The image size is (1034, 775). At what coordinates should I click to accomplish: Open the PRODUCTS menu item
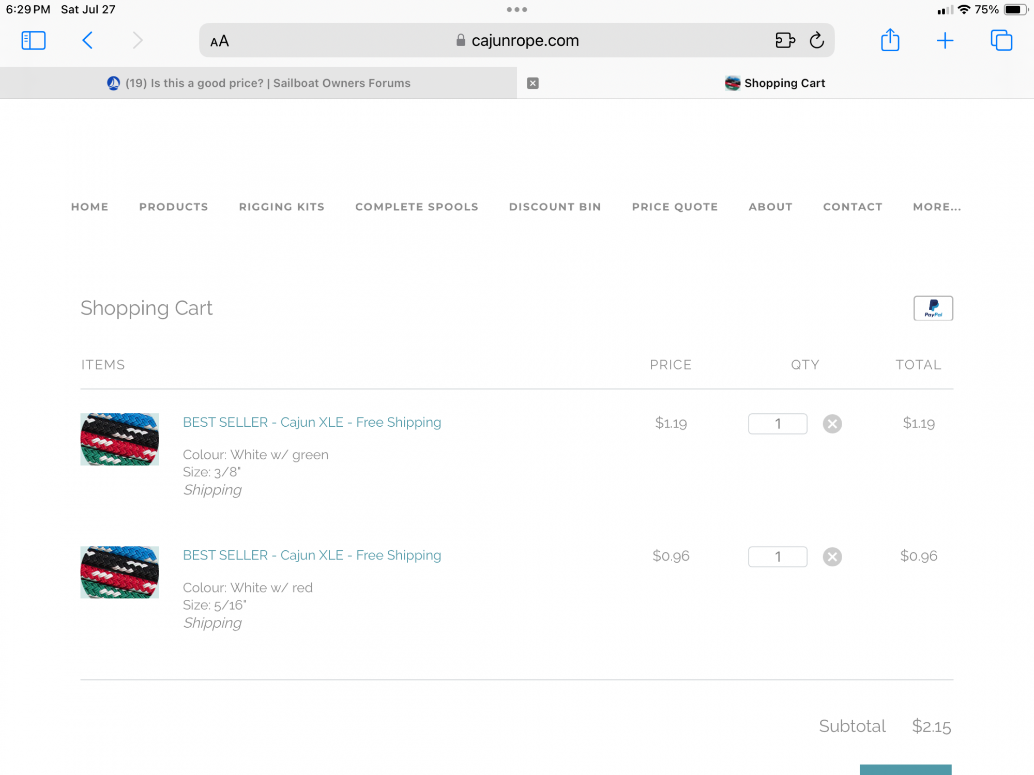point(173,207)
